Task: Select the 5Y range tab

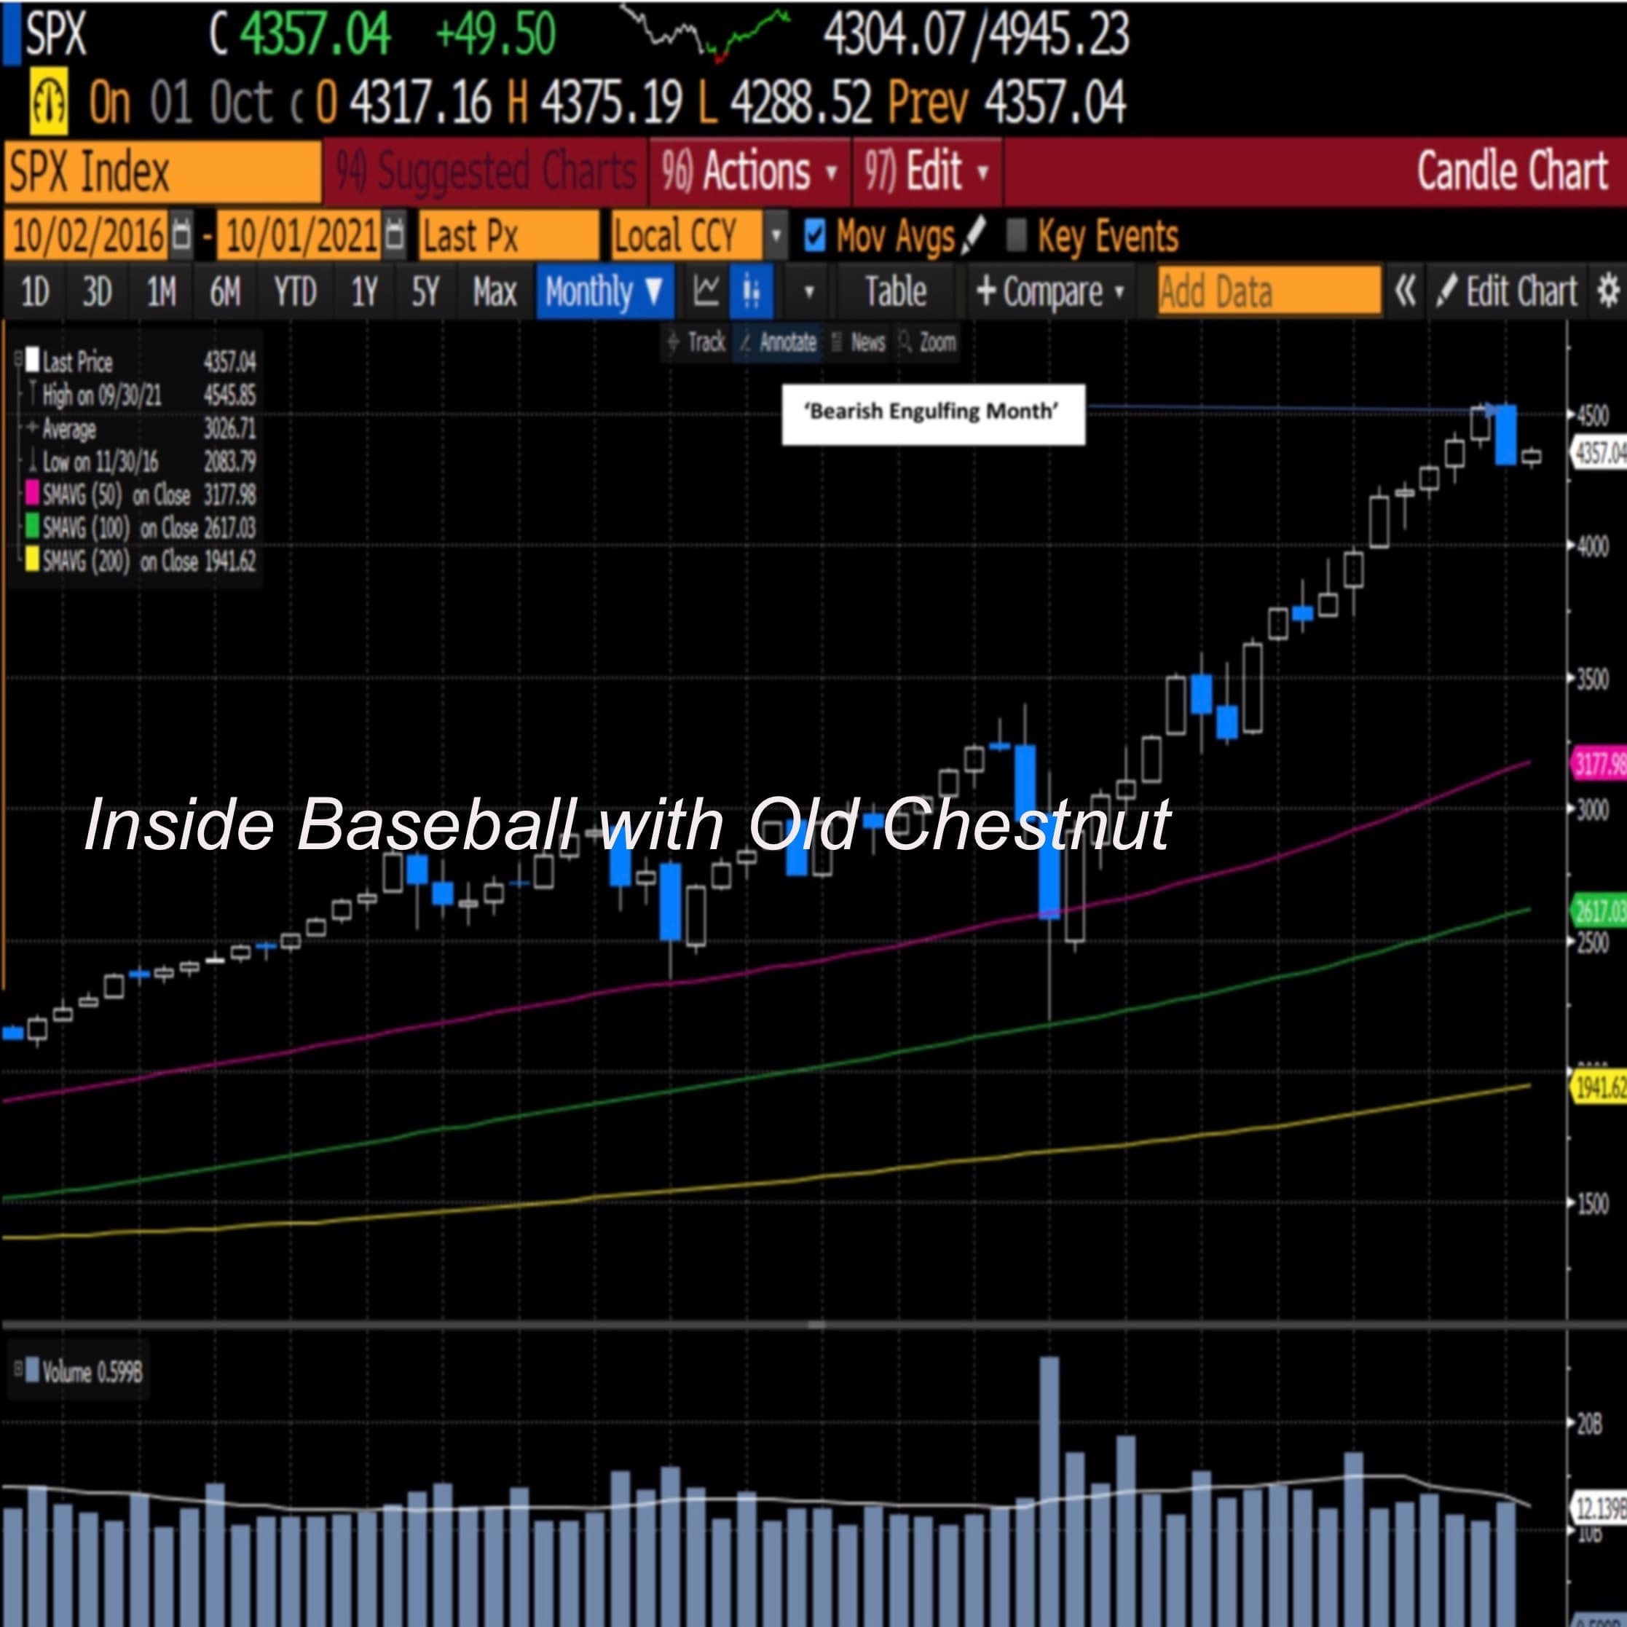Action: [425, 291]
